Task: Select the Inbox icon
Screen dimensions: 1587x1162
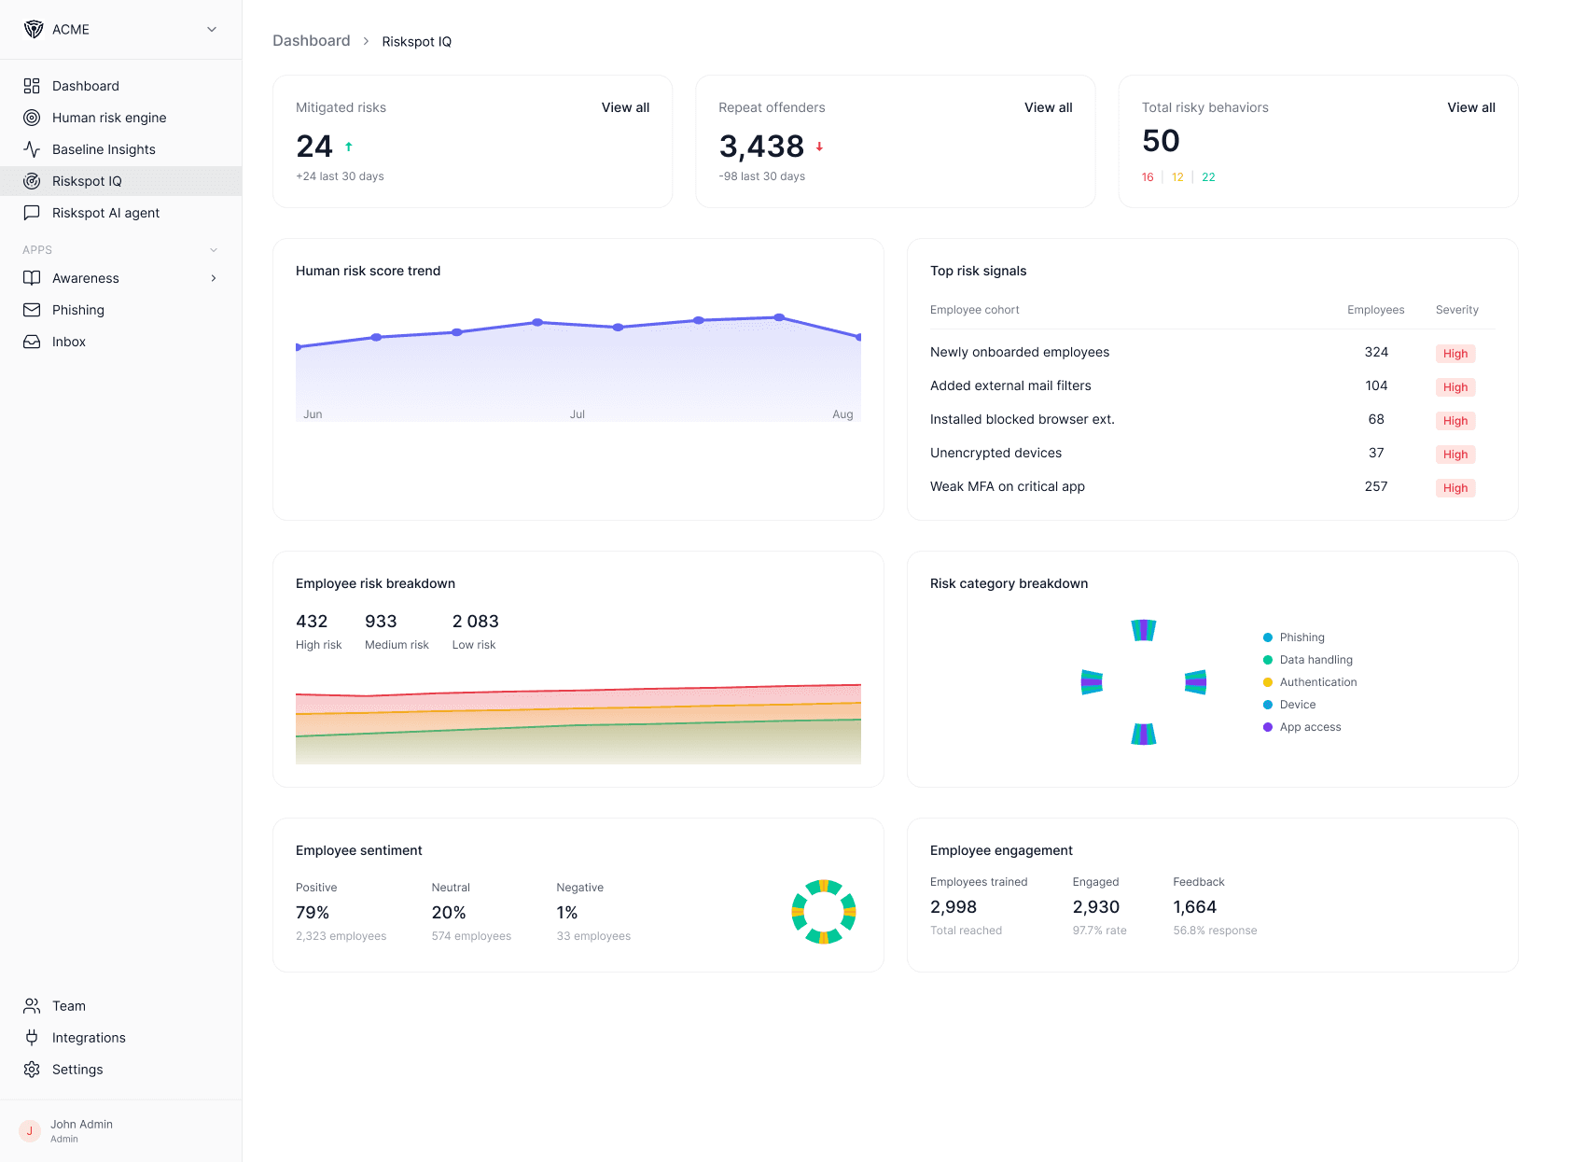Action: (32, 342)
